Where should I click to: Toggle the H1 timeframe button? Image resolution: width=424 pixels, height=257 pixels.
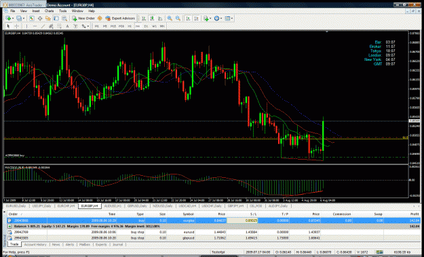(x=130, y=26)
